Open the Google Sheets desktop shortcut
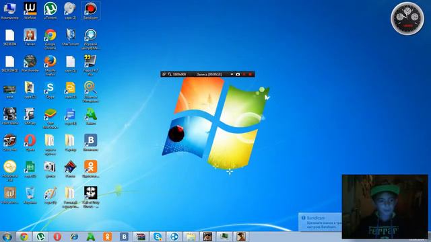The height and width of the screenshot is (242, 431). [x=30, y=169]
